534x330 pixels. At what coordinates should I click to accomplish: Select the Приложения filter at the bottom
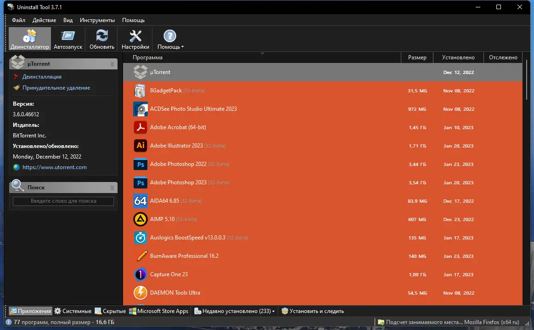point(30,311)
